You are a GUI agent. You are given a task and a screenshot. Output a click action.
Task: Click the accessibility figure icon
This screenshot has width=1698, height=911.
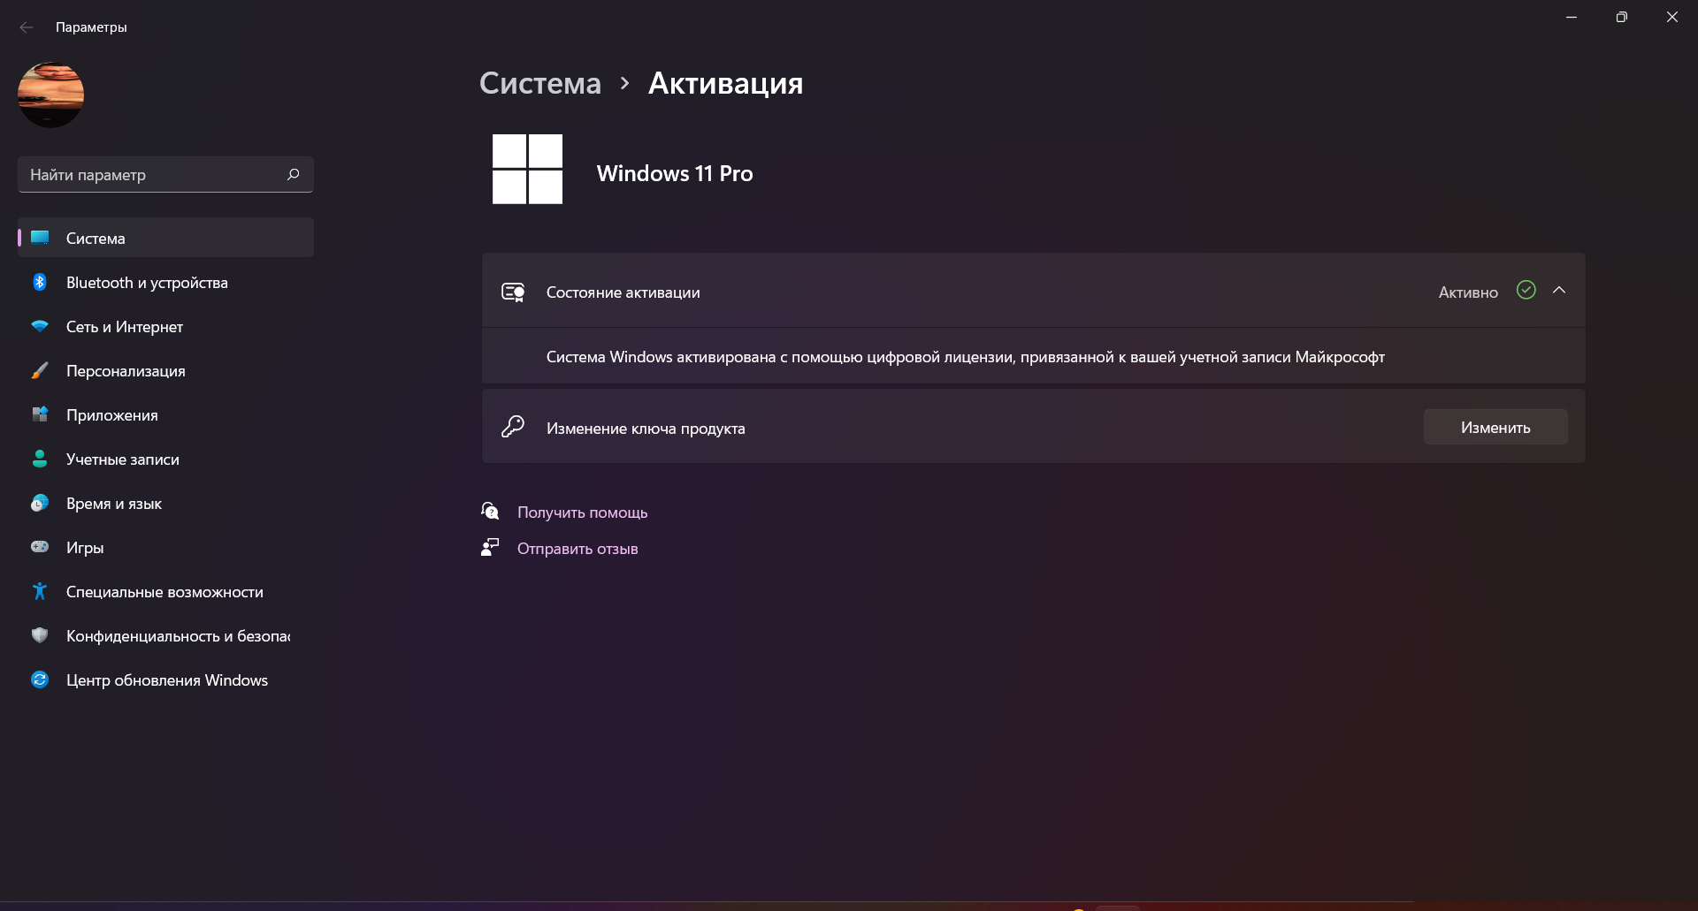[40, 591]
